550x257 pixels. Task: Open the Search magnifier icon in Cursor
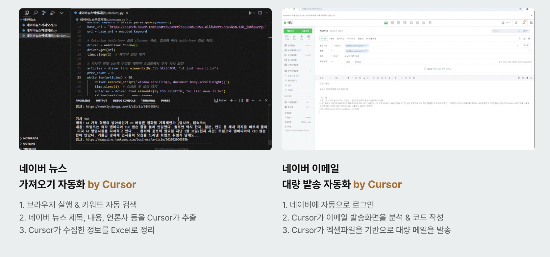click(36, 13)
